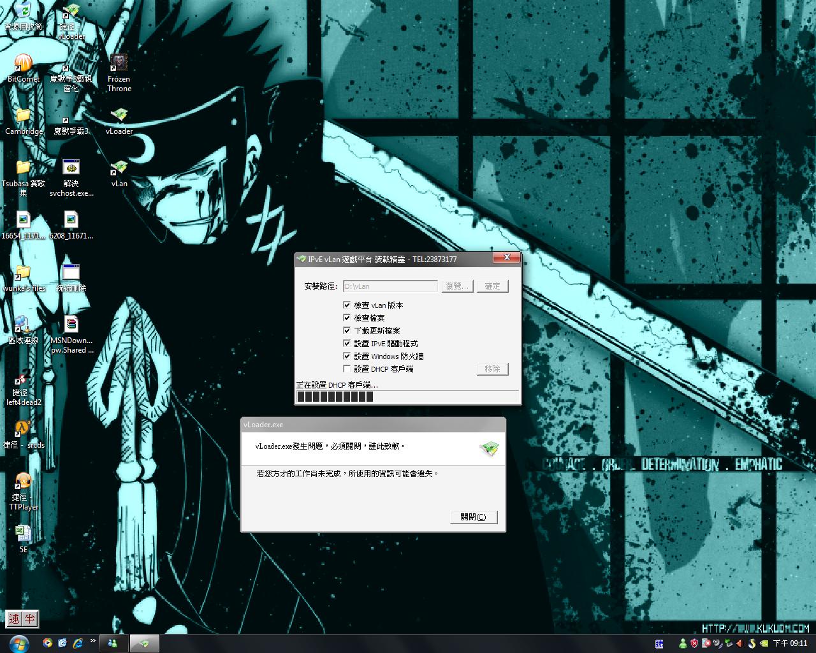Click the 安裝路徑 D:\vLan input field

(390, 286)
